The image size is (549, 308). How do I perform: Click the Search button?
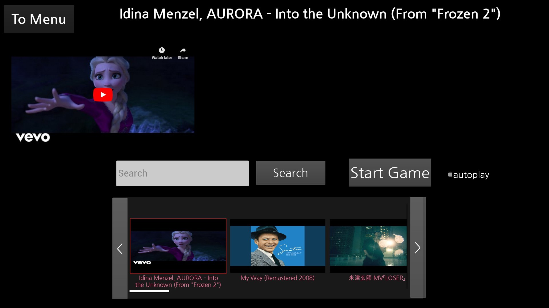click(x=291, y=173)
